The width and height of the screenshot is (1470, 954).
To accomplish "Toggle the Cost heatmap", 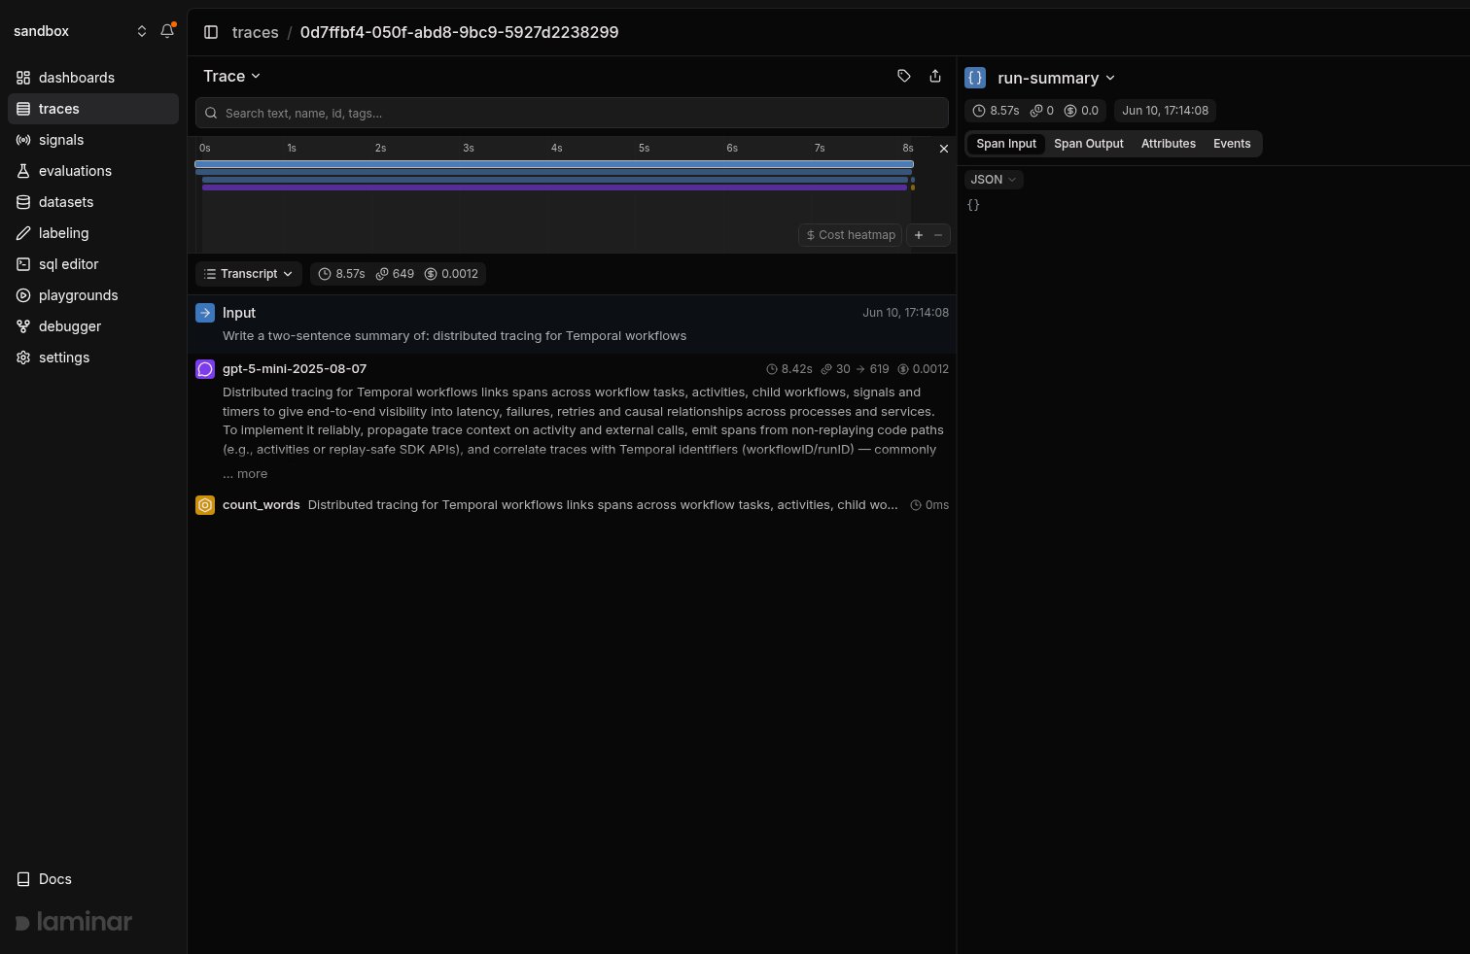I will 851,235.
